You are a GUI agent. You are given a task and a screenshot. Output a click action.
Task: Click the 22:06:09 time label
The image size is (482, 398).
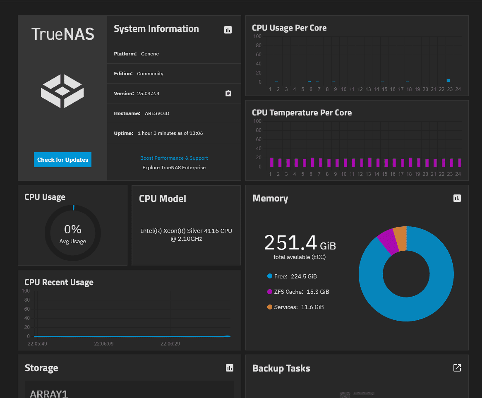point(104,344)
